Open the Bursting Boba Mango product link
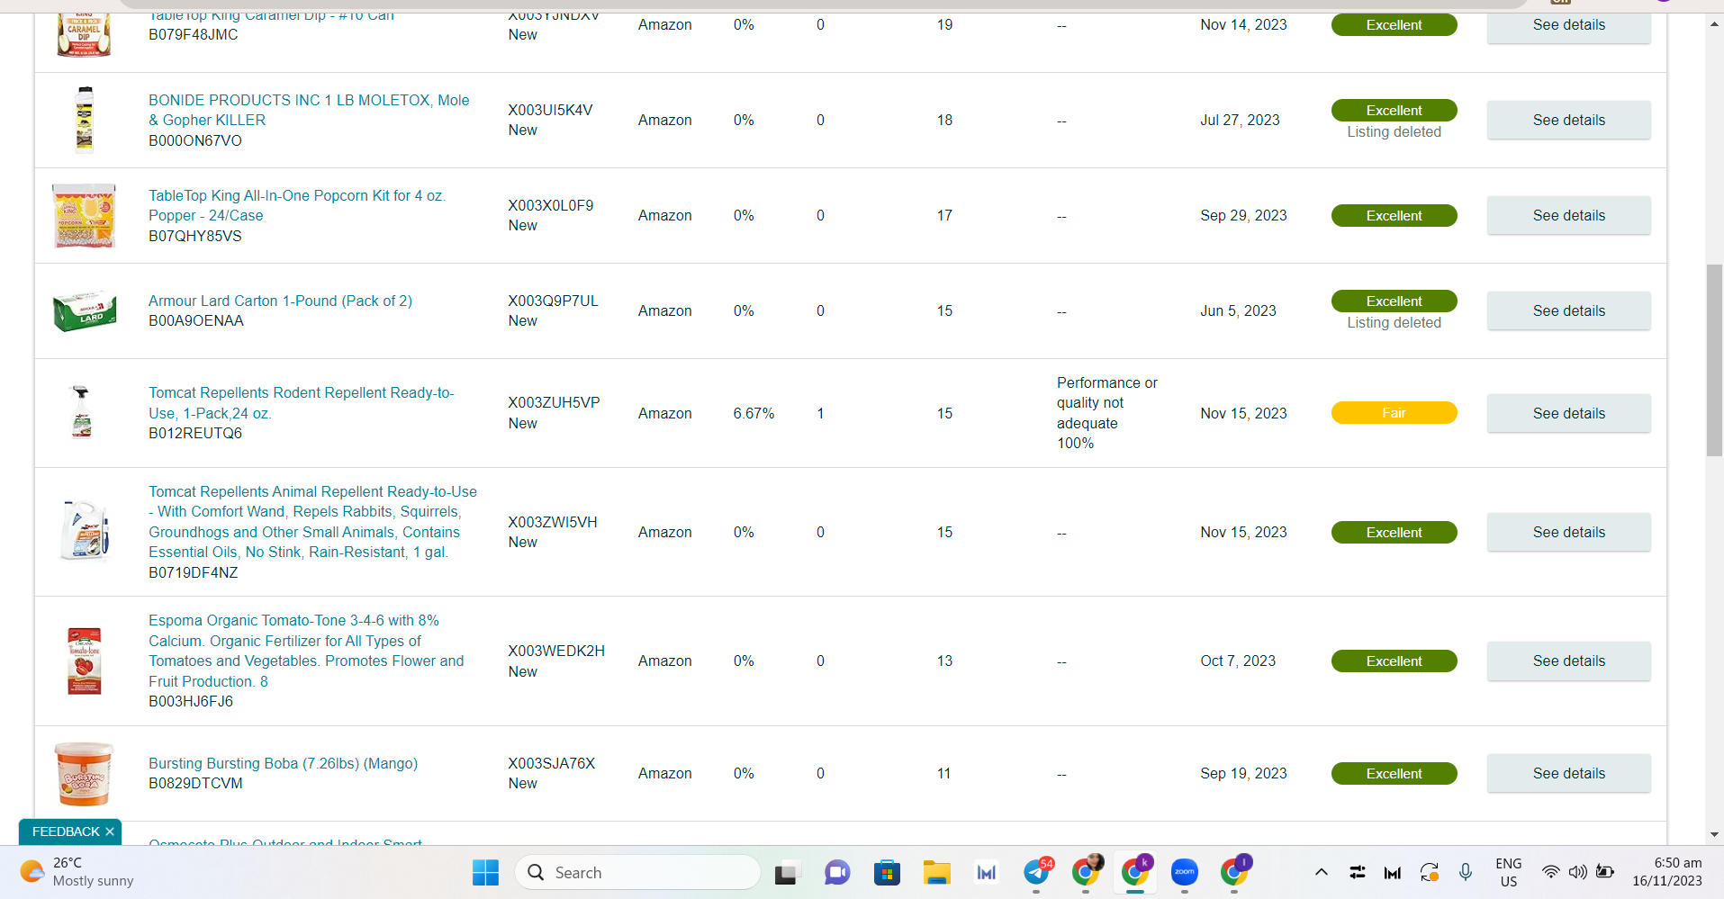 click(283, 763)
